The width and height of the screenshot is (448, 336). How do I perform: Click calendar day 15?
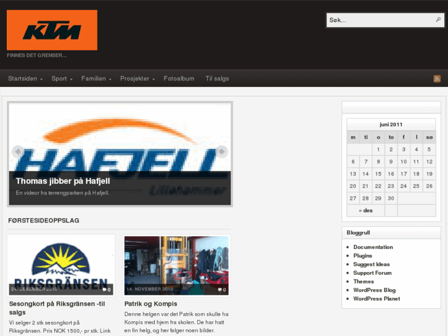(x=378, y=174)
